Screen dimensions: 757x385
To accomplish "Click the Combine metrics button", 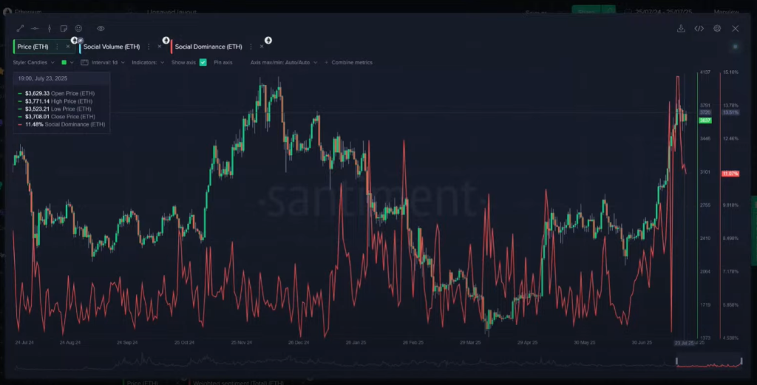I will (x=351, y=63).
